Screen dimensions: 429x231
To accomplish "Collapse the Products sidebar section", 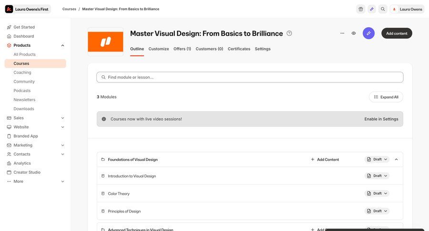I will [62, 45].
